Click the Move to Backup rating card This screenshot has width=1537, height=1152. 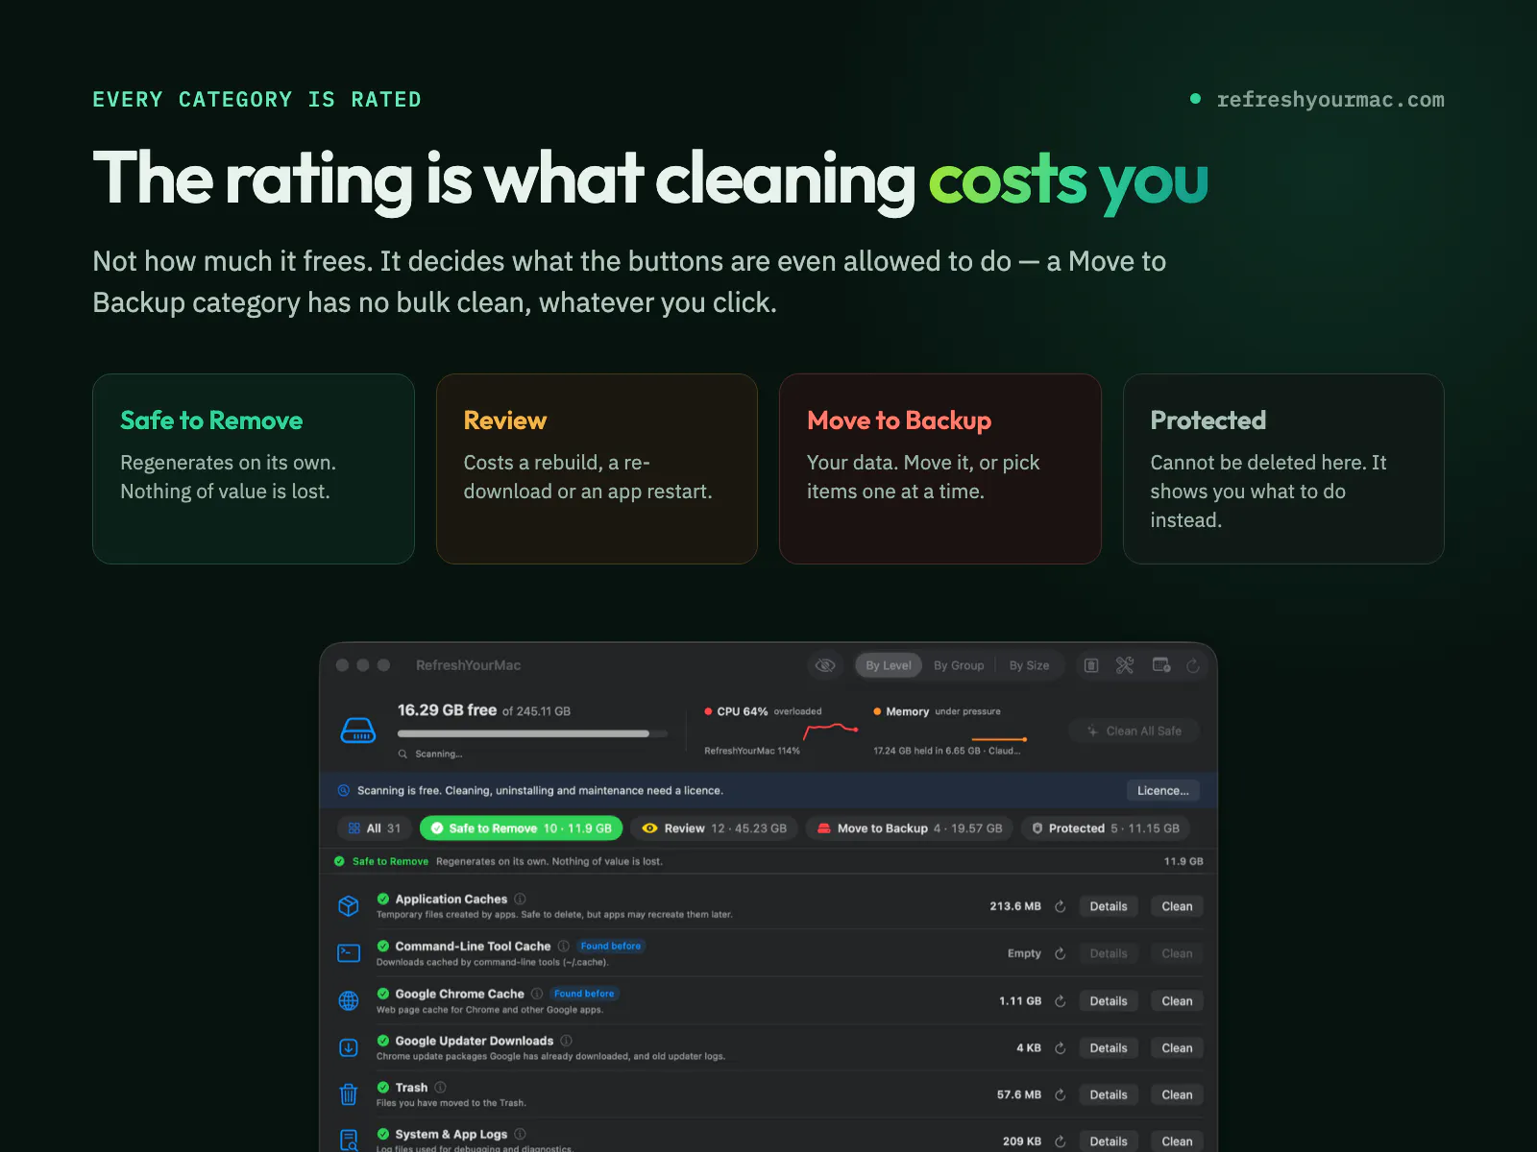coord(940,468)
